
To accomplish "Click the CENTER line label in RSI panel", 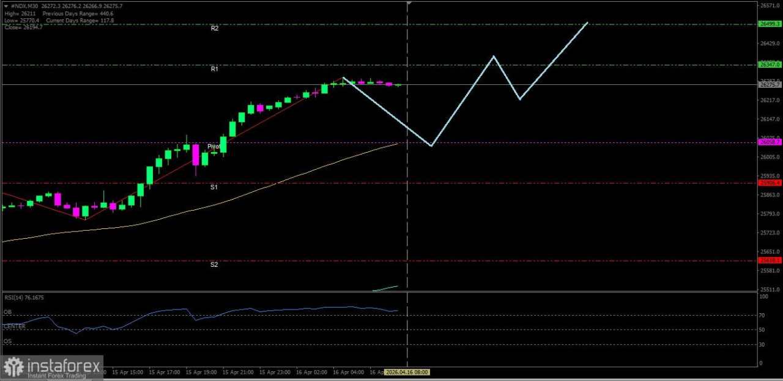I will tap(13, 326).
